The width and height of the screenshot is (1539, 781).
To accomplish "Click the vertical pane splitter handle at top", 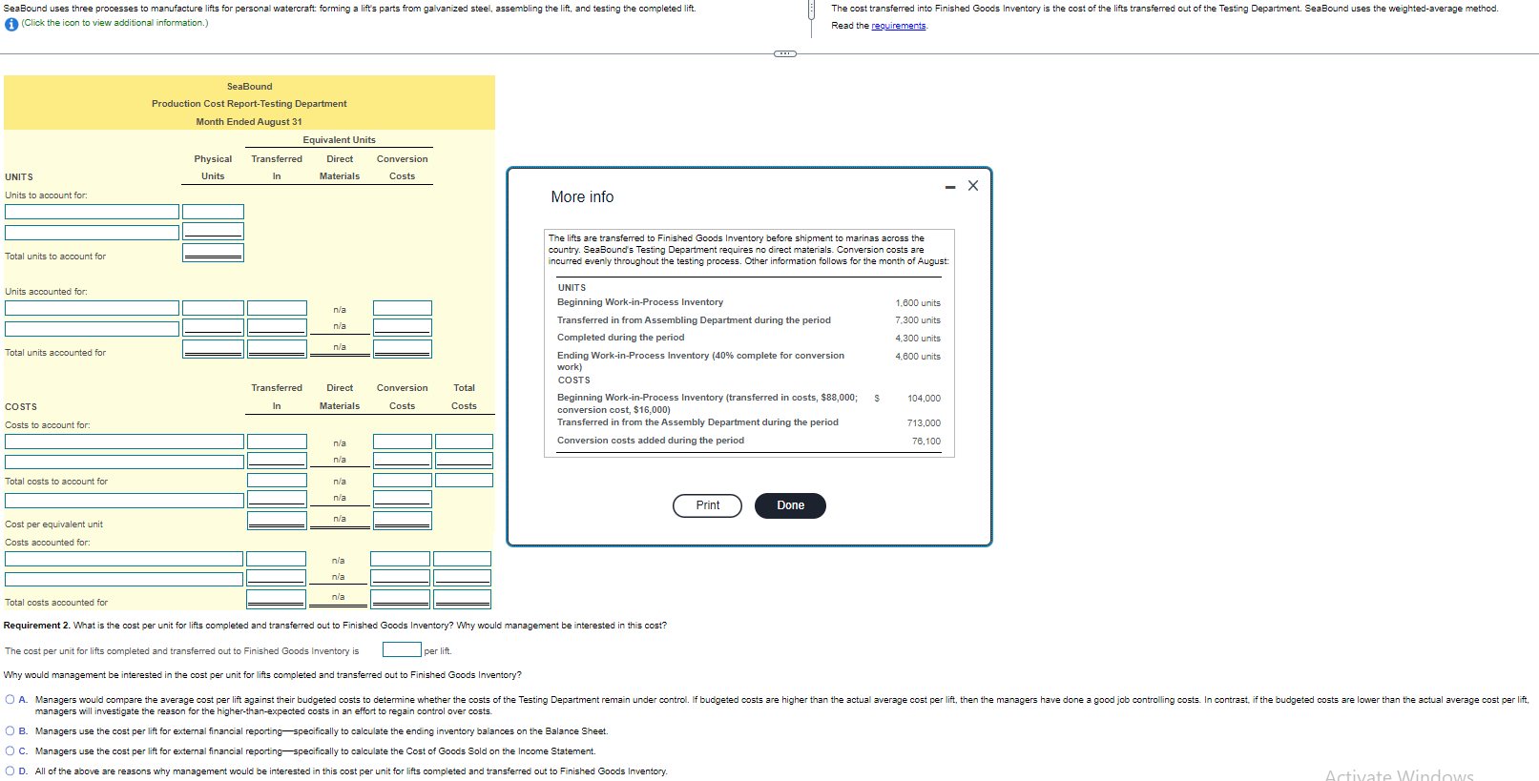I will coord(811,10).
